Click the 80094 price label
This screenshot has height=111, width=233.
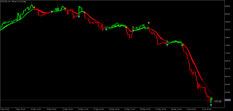(x=228, y=14)
